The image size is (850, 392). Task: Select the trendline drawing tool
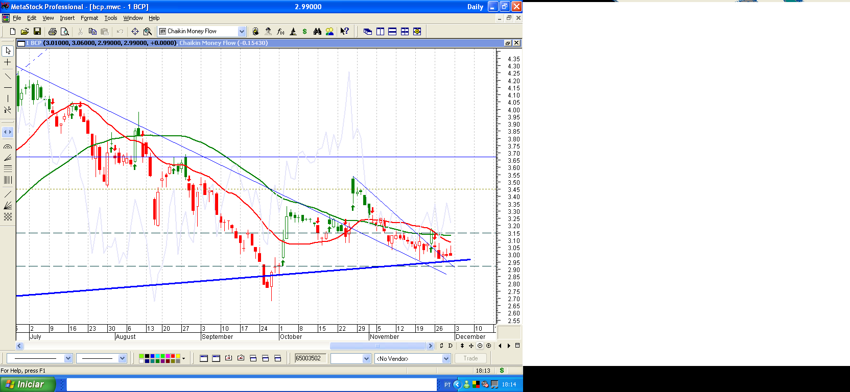pyautogui.click(x=8, y=77)
